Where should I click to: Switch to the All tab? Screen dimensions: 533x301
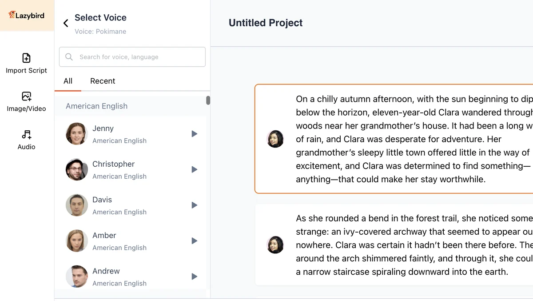pyautogui.click(x=68, y=81)
